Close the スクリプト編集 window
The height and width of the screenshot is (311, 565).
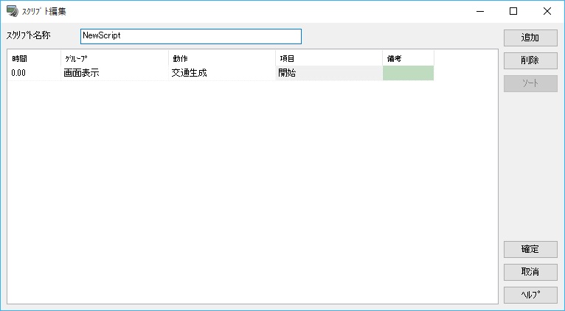click(x=547, y=11)
